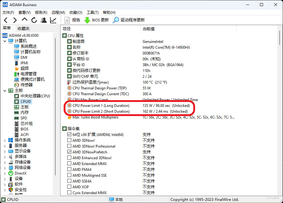The height and width of the screenshot is (203, 283).
Task: Select the 中央处理器(CPU) chip icon
Action: [x=16, y=96]
